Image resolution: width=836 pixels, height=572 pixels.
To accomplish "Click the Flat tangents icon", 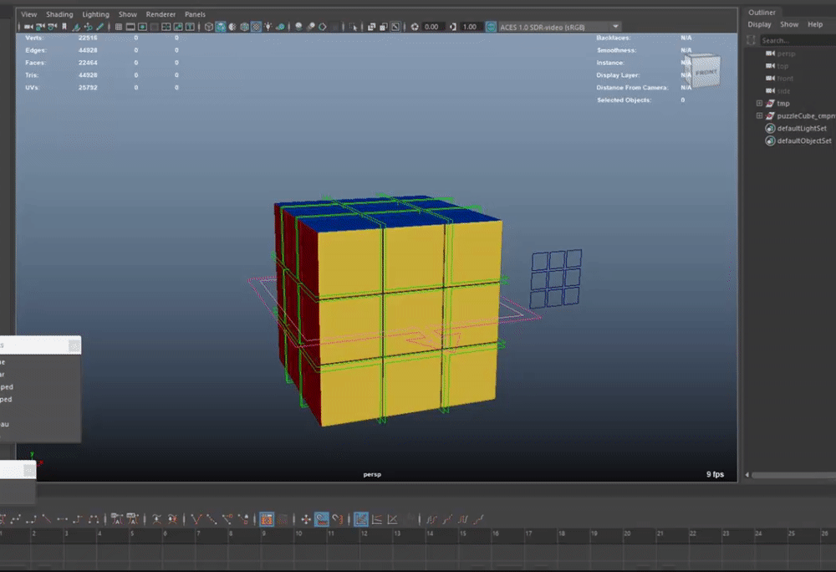I will coord(63,519).
